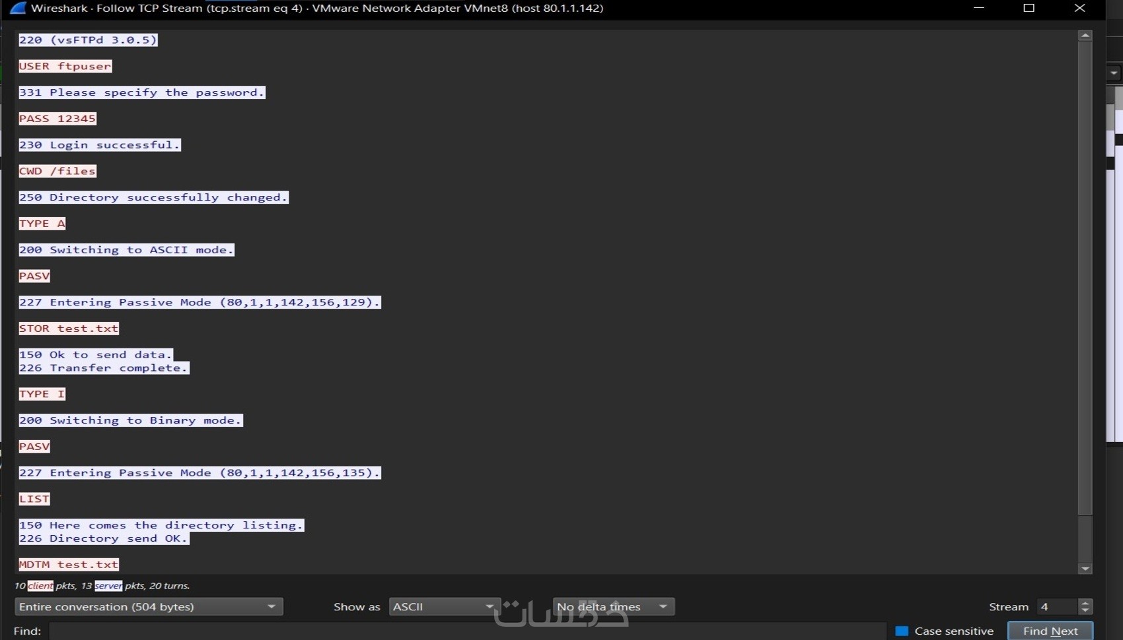The height and width of the screenshot is (640, 1123).
Task: Click '226 Transfer complete.' line
Action: pyautogui.click(x=104, y=368)
